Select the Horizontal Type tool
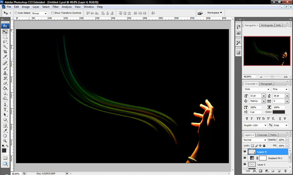 [x=5, y=109]
